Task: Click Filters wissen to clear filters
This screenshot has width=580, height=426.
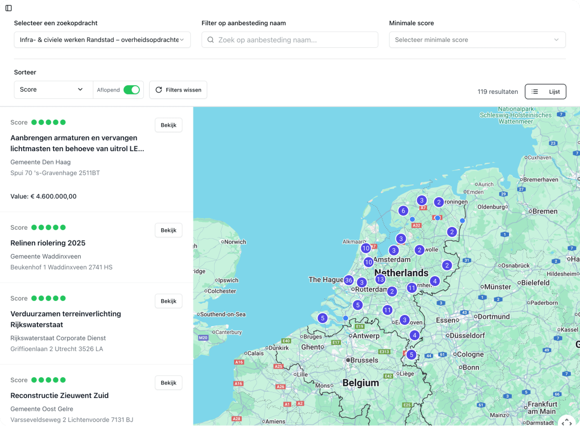Action: tap(178, 90)
